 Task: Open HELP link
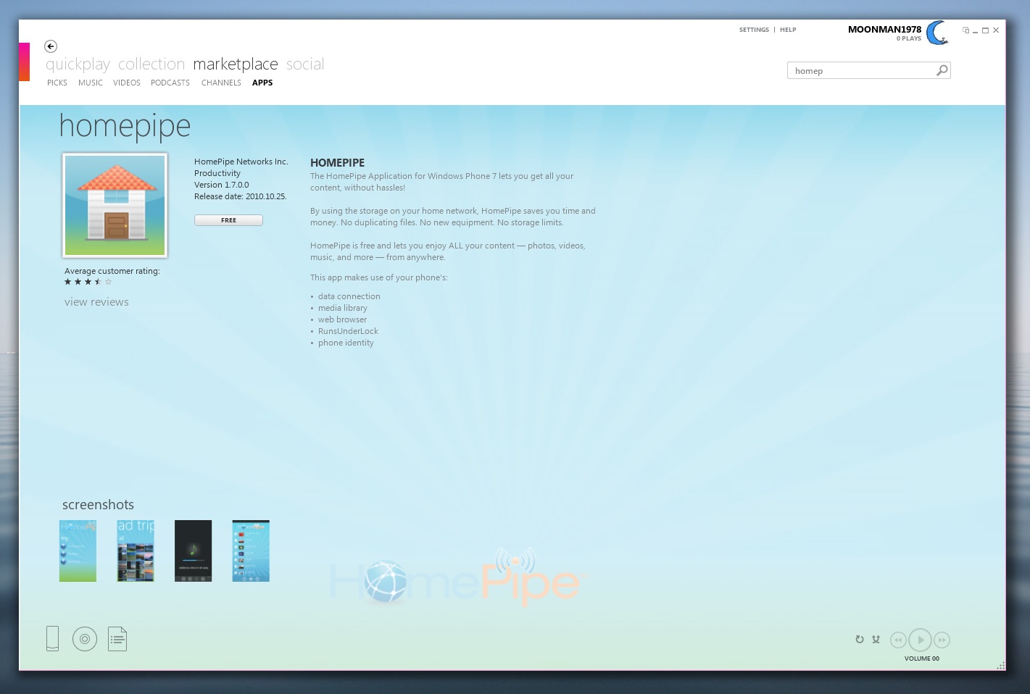click(788, 30)
